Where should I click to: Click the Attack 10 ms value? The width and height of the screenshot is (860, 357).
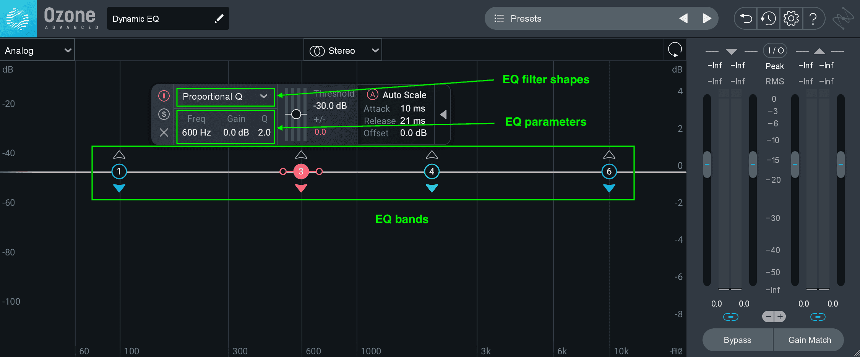coord(412,108)
